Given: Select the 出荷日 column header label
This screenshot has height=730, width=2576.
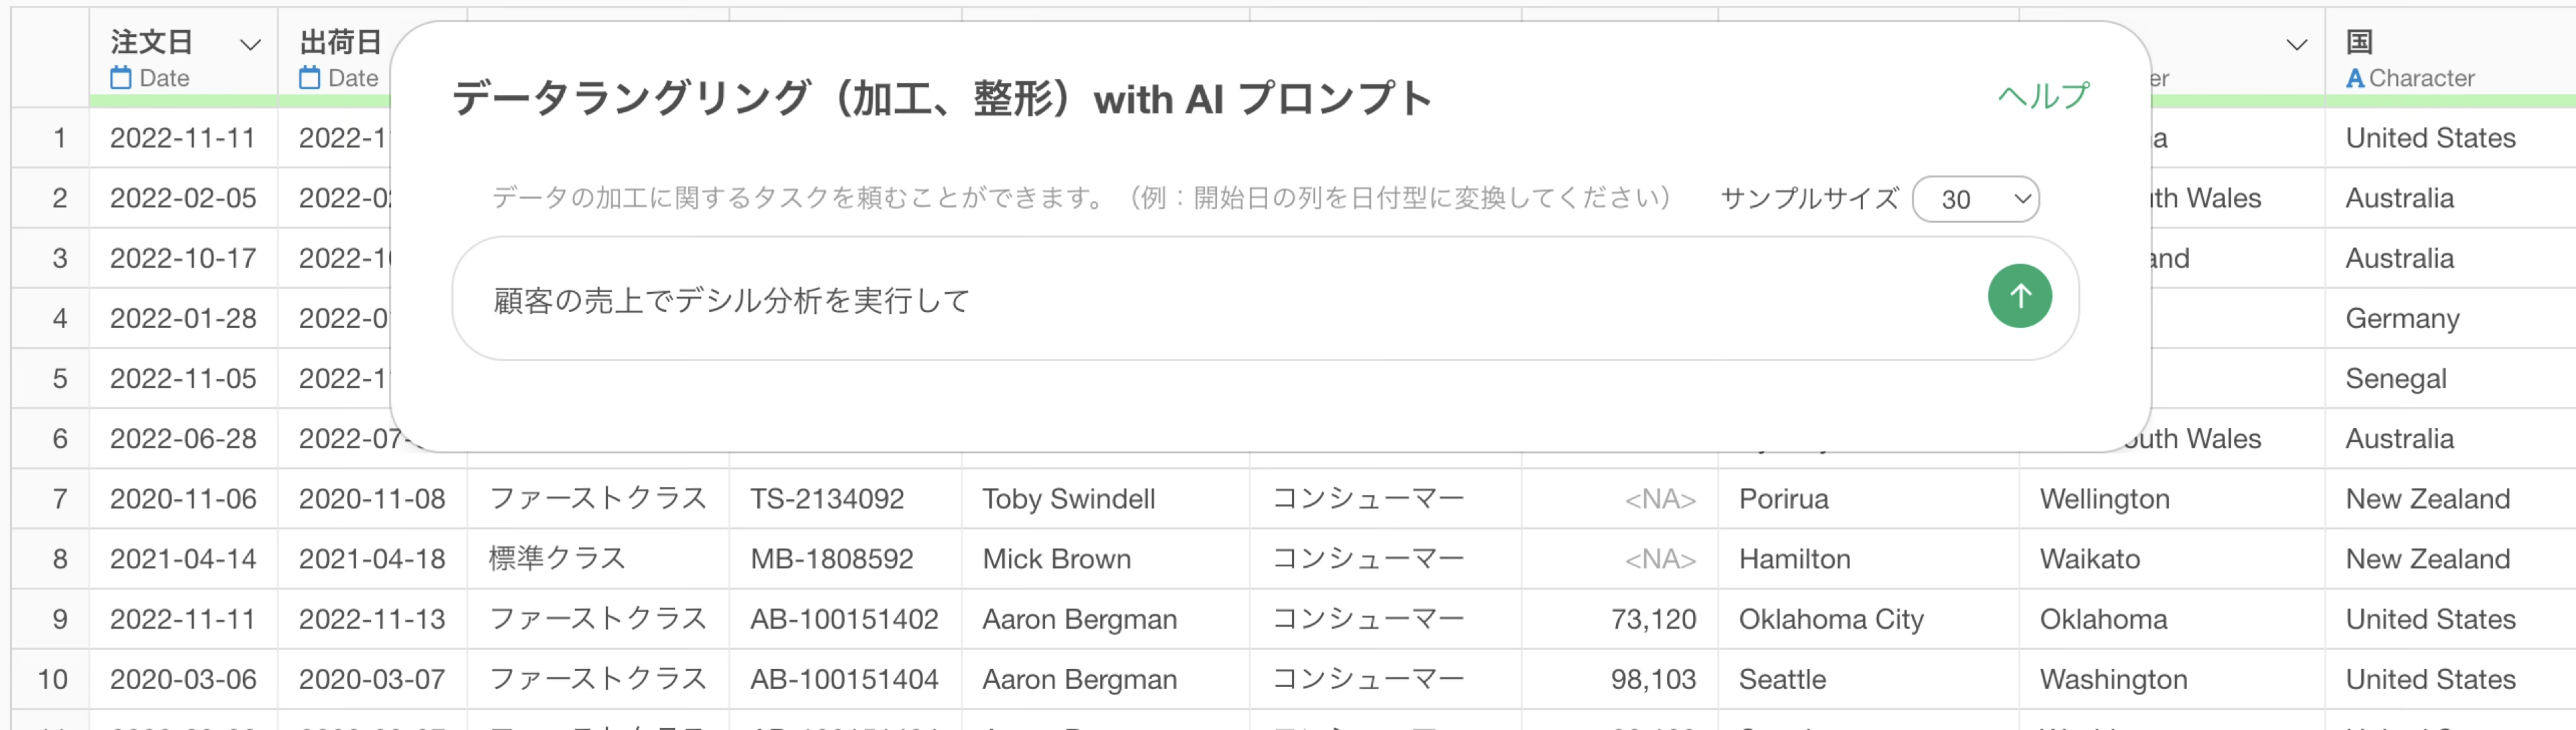Looking at the screenshot, I should 340,42.
